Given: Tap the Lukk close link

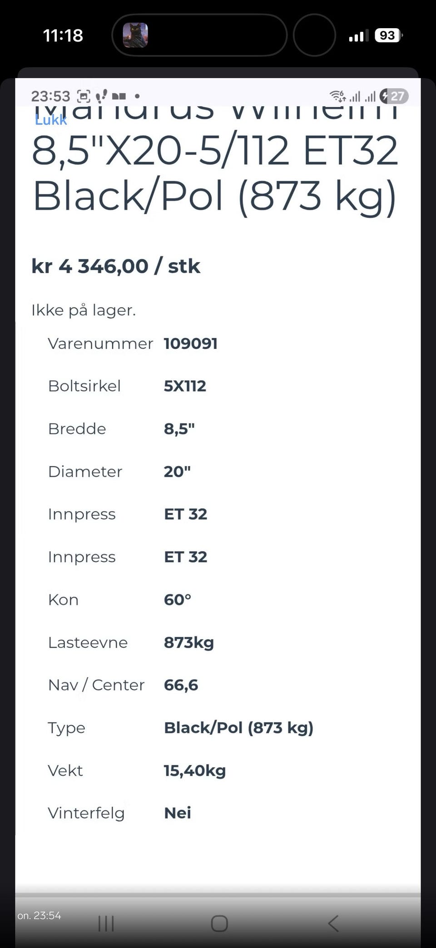Looking at the screenshot, I should [x=51, y=120].
